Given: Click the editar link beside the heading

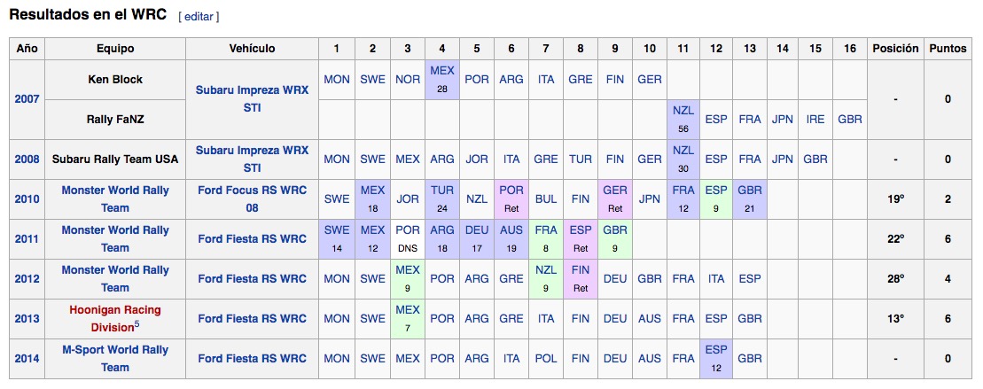Looking at the screenshot, I should pyautogui.click(x=199, y=17).
